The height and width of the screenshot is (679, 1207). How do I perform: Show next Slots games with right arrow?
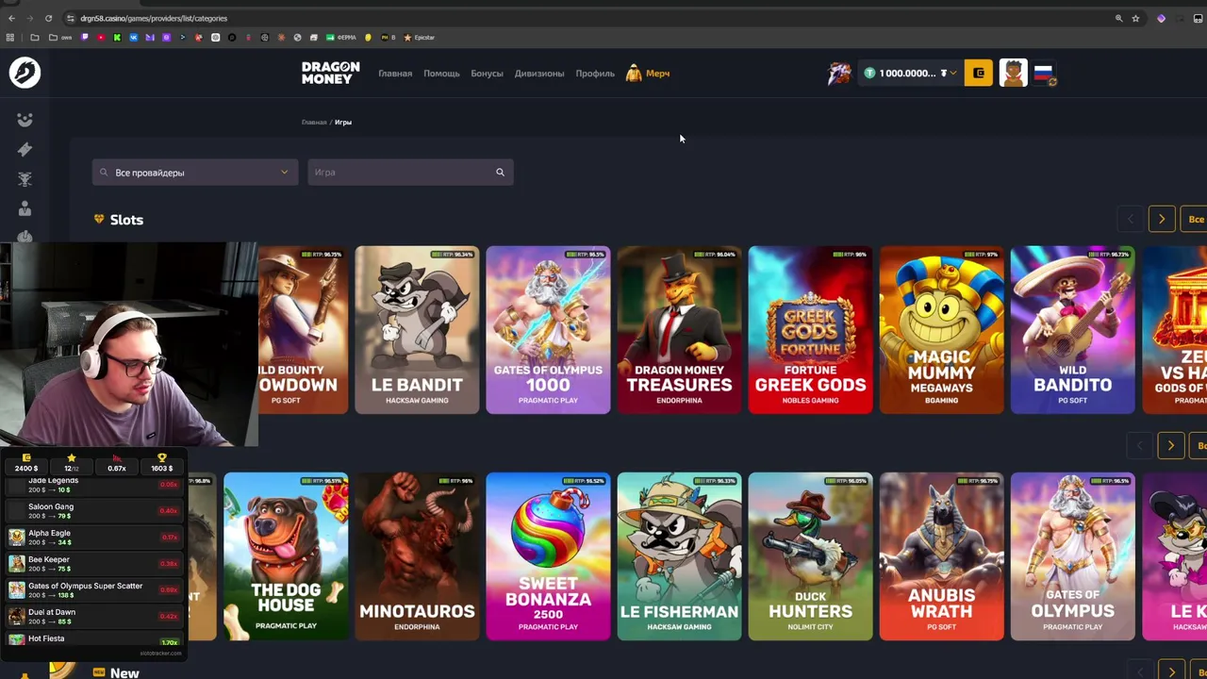[x=1162, y=219]
